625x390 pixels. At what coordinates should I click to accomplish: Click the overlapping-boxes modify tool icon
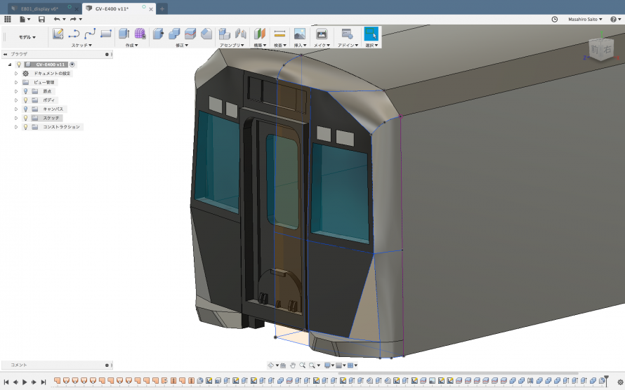(x=174, y=34)
